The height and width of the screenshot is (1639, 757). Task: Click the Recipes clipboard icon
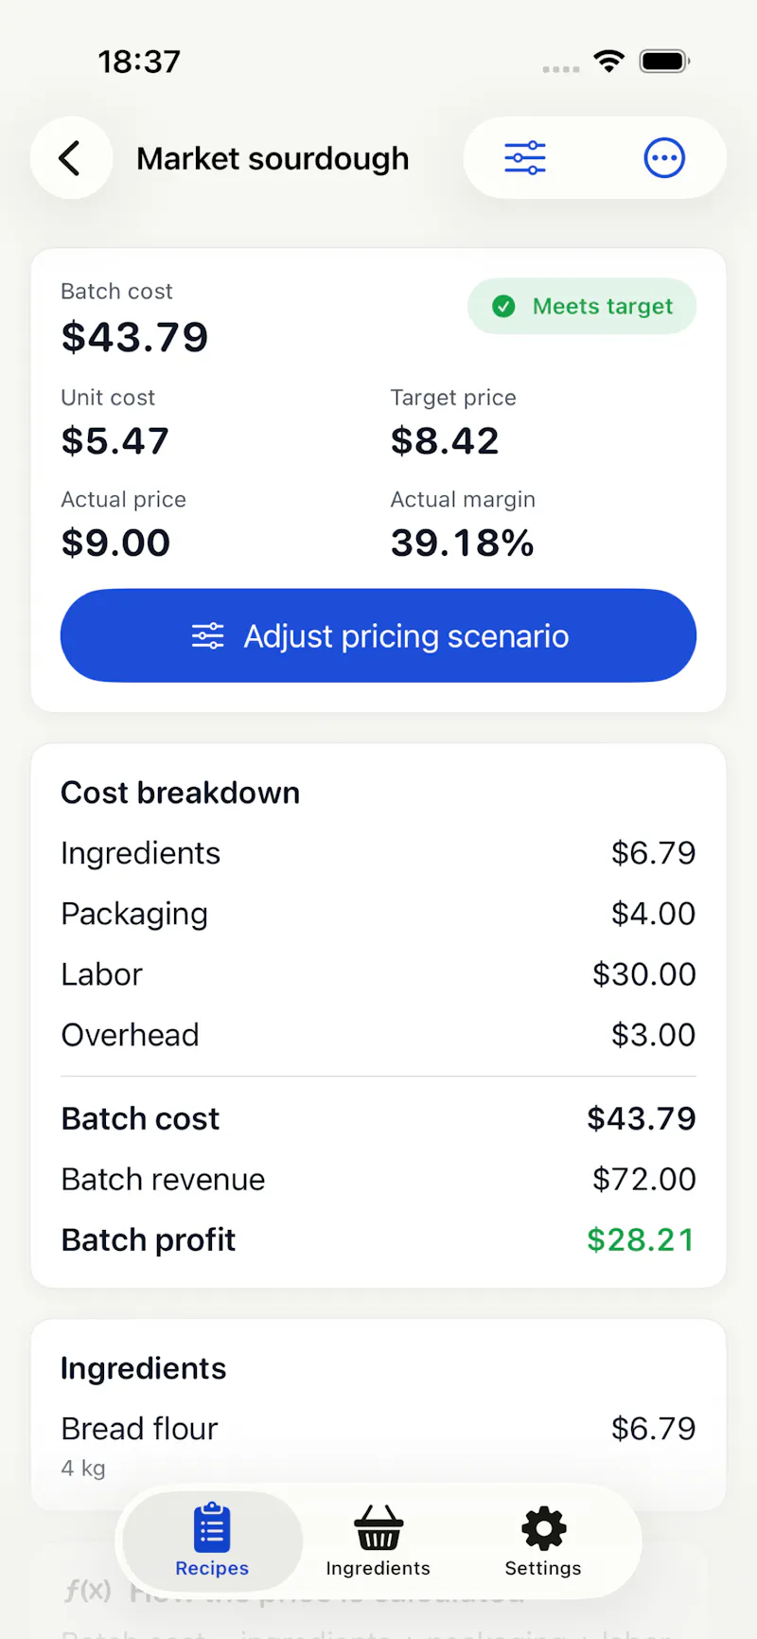coord(212,1527)
